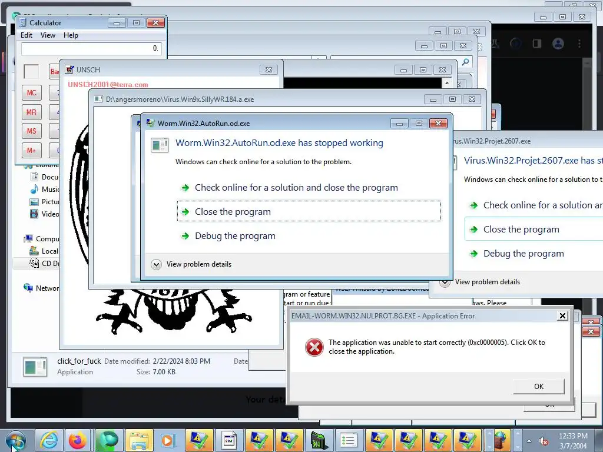Open Documents in the Explorer sidebar
Screen dimensions: 603x452
click(x=44, y=177)
